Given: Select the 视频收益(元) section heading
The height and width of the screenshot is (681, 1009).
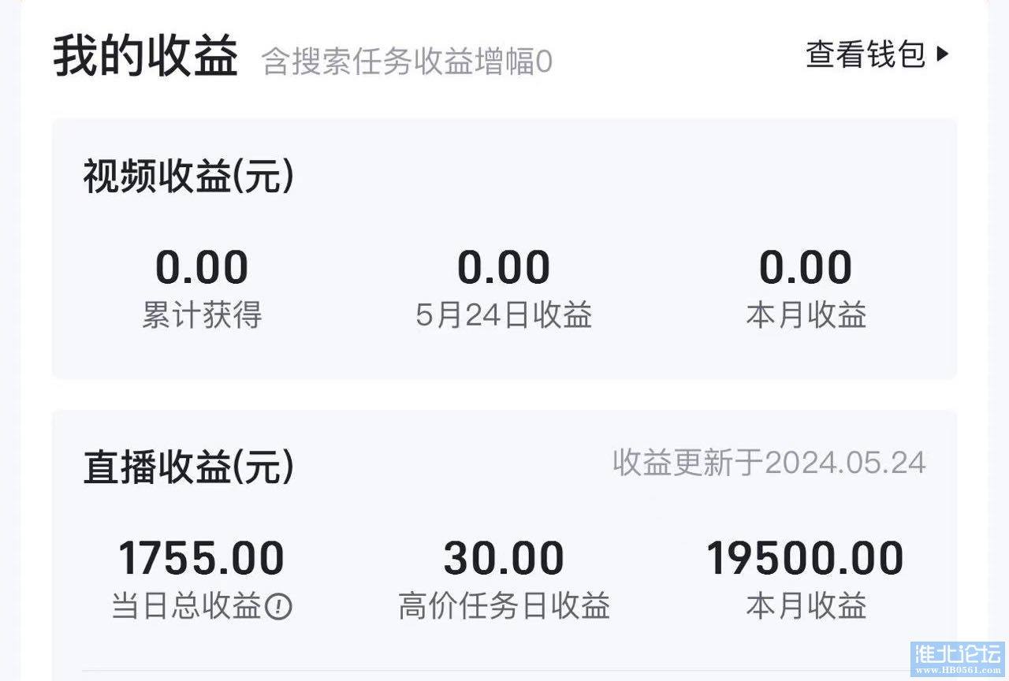Looking at the screenshot, I should pos(188,177).
